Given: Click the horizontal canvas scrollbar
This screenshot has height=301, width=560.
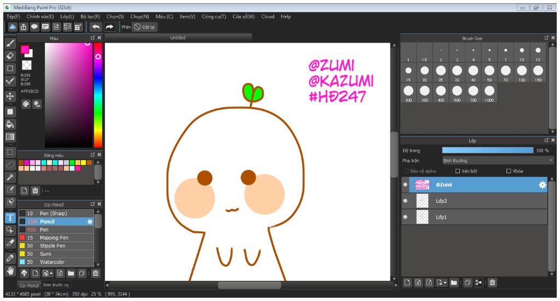Looking at the screenshot, I should coord(250,285).
